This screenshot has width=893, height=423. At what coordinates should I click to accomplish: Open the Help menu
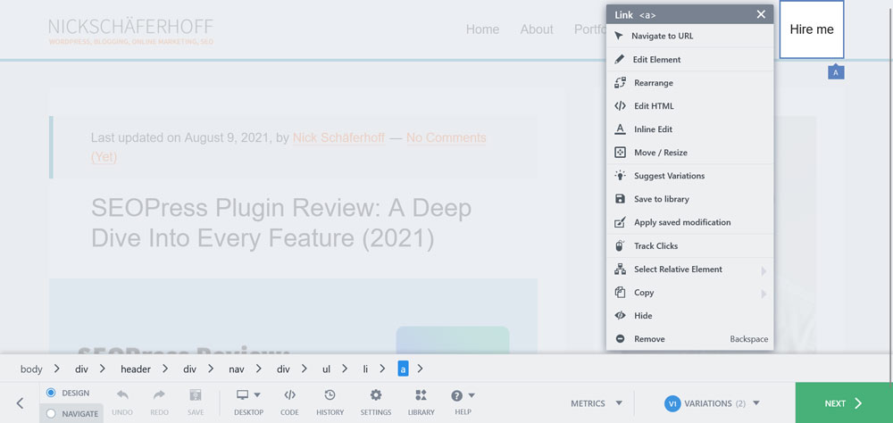click(463, 401)
